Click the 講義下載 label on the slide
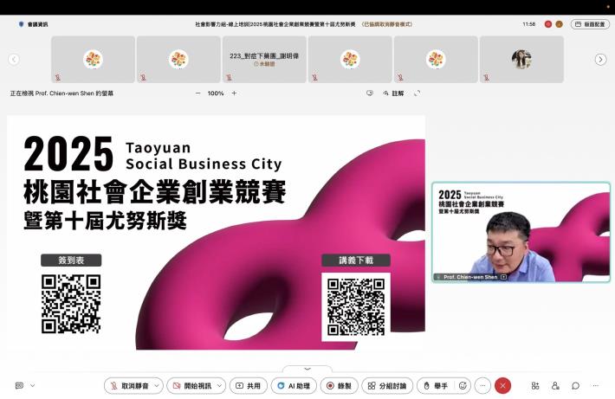Image resolution: width=615 pixels, height=399 pixels. tap(356, 261)
